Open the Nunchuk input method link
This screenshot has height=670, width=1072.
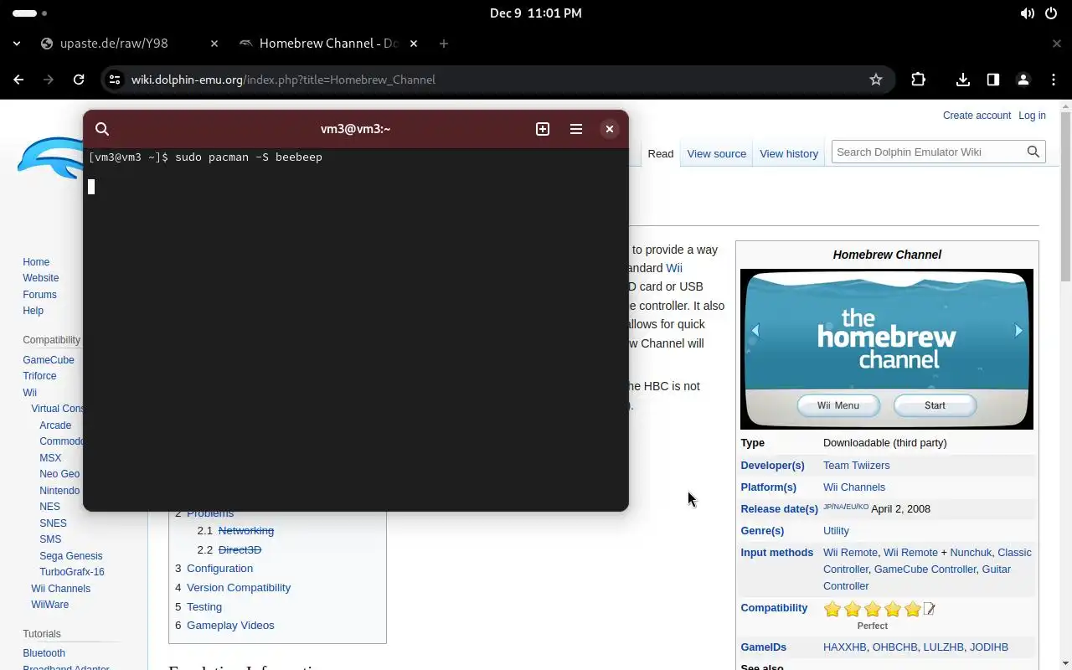click(x=971, y=552)
